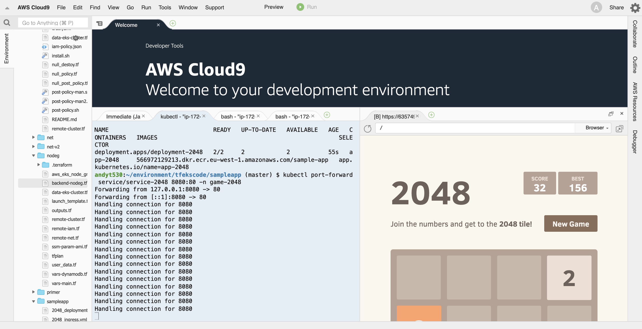This screenshot has height=329, width=642.
Task: Click the preview URL address field
Action: [475, 128]
